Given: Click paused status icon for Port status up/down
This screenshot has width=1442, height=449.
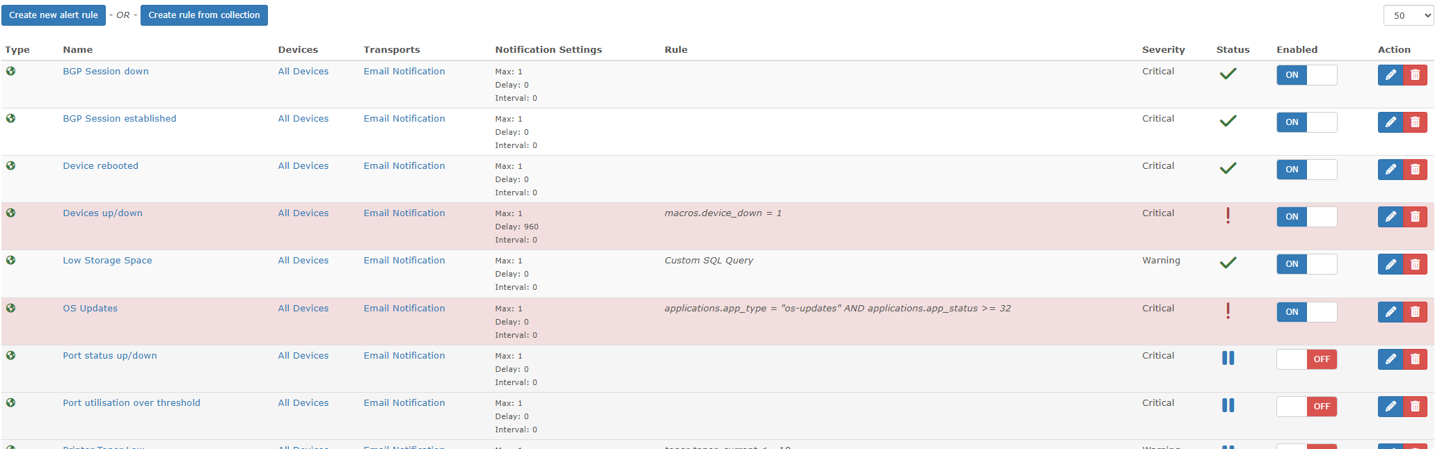Looking at the screenshot, I should click(1228, 358).
